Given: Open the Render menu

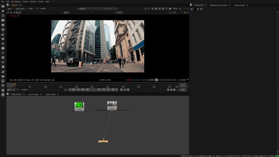Looking at the screenshot, I should pyautogui.click(x=33, y=2).
